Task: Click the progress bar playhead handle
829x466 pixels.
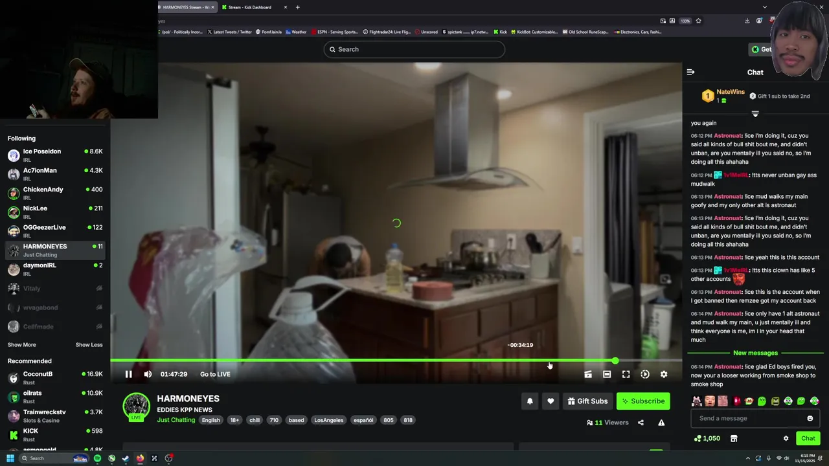Action: [615, 361]
